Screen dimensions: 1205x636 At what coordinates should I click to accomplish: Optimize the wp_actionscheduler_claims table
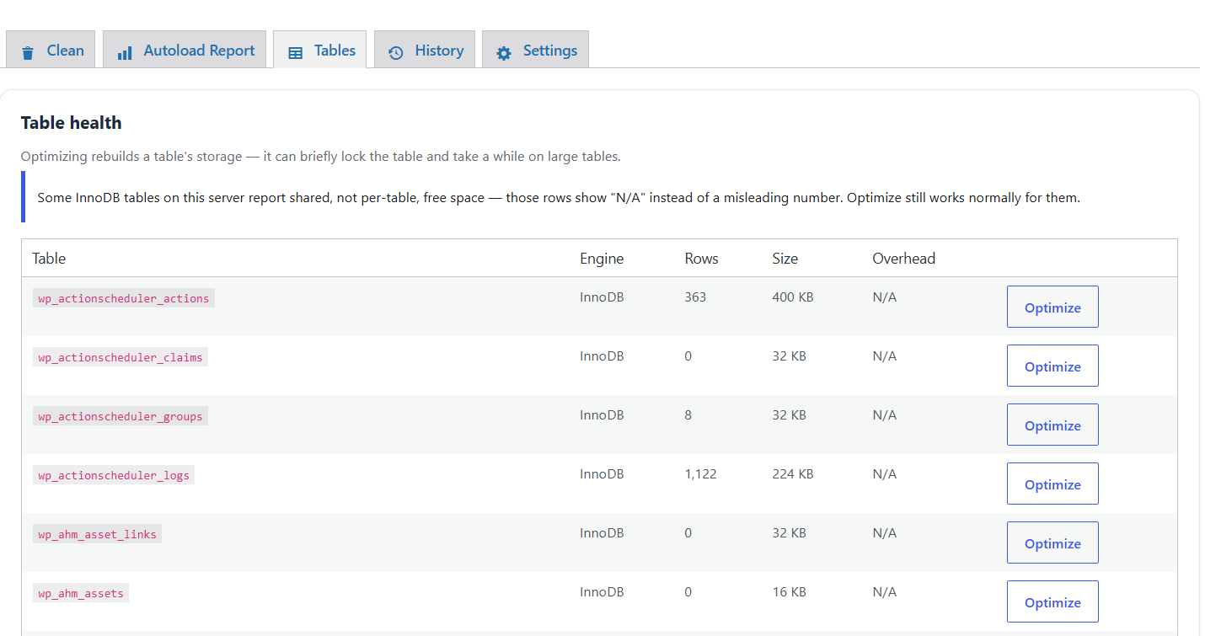(1052, 366)
